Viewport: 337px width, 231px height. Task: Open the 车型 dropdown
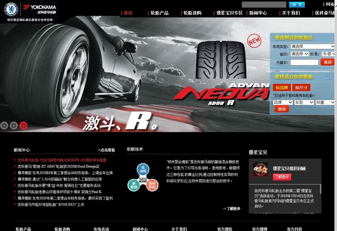(304, 103)
